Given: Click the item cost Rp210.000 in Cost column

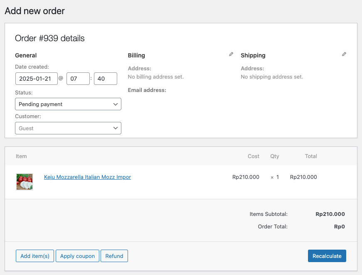Looking at the screenshot, I should click(x=246, y=177).
